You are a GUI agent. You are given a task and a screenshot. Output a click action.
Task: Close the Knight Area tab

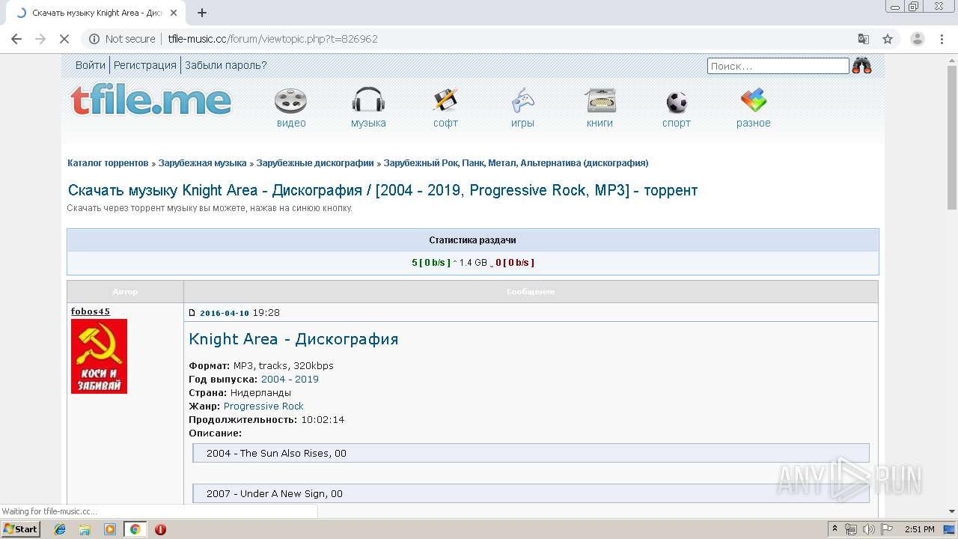(x=174, y=13)
